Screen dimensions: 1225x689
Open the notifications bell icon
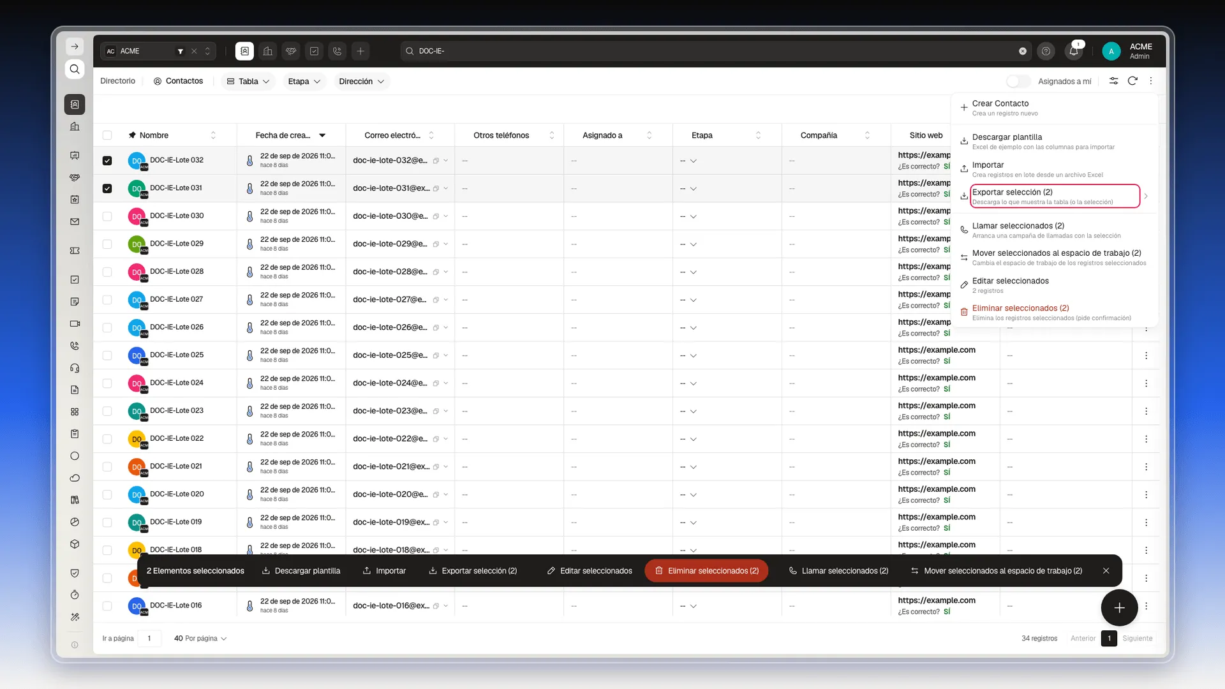1074,51
